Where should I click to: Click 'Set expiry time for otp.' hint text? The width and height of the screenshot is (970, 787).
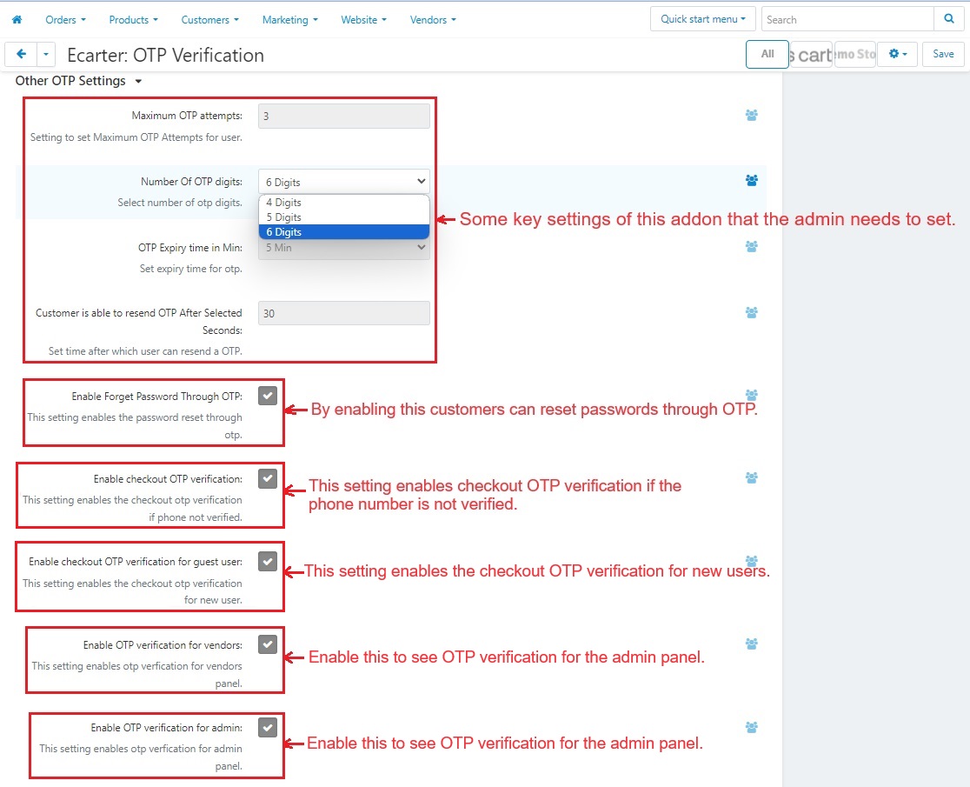click(x=190, y=269)
